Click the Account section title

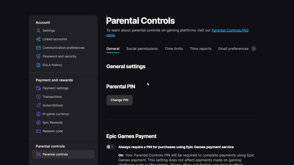(43, 22)
